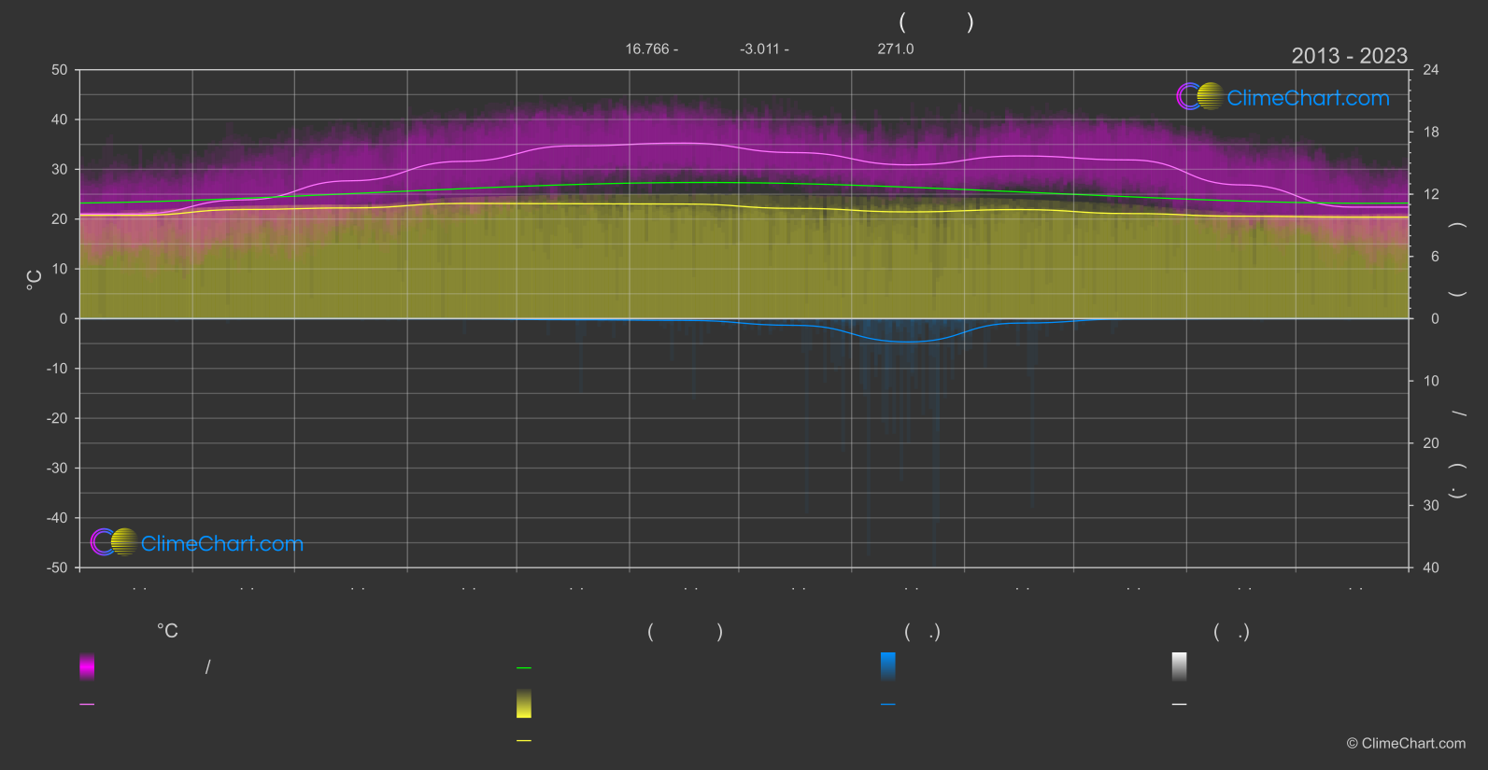Image resolution: width=1488 pixels, height=770 pixels.
Task: Select the '-3.011 -' coordinate value
Action: click(x=764, y=49)
